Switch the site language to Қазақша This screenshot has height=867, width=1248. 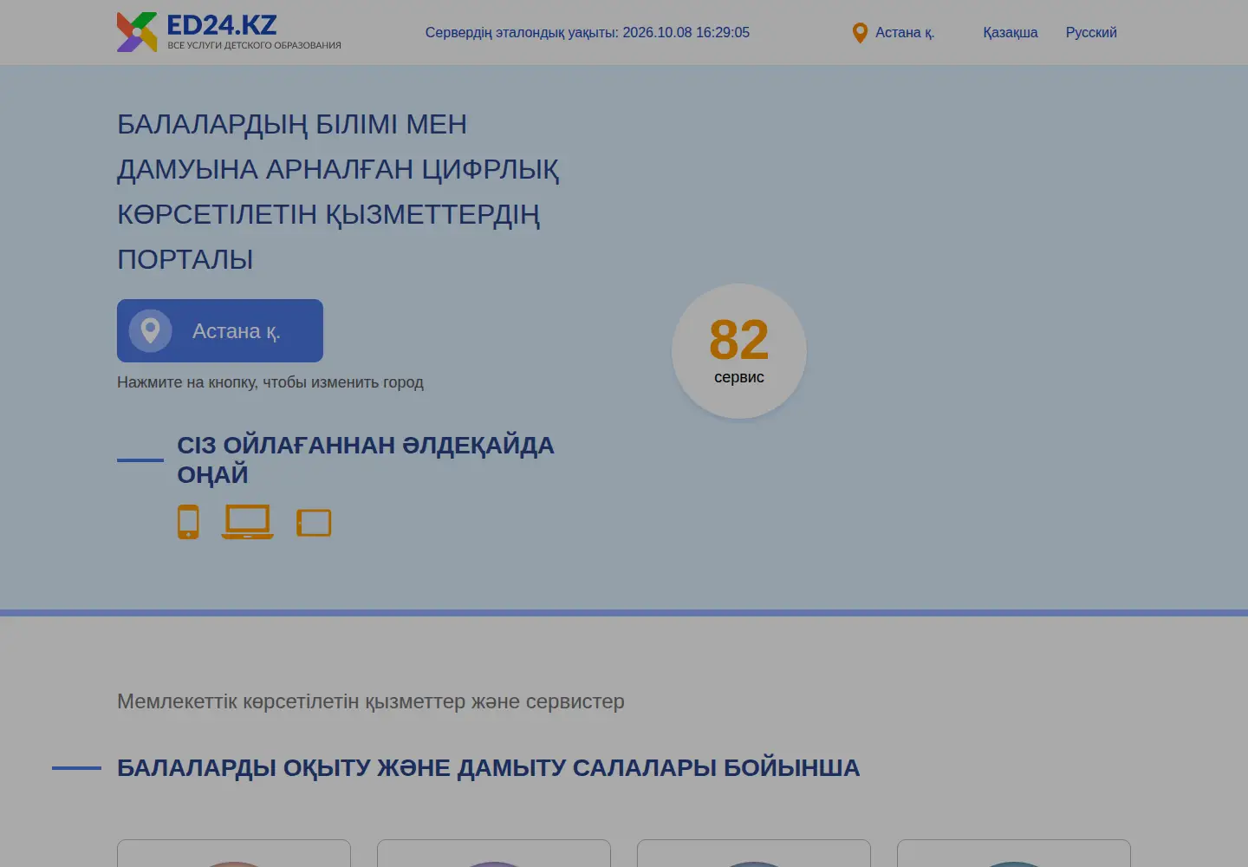coord(1011,33)
